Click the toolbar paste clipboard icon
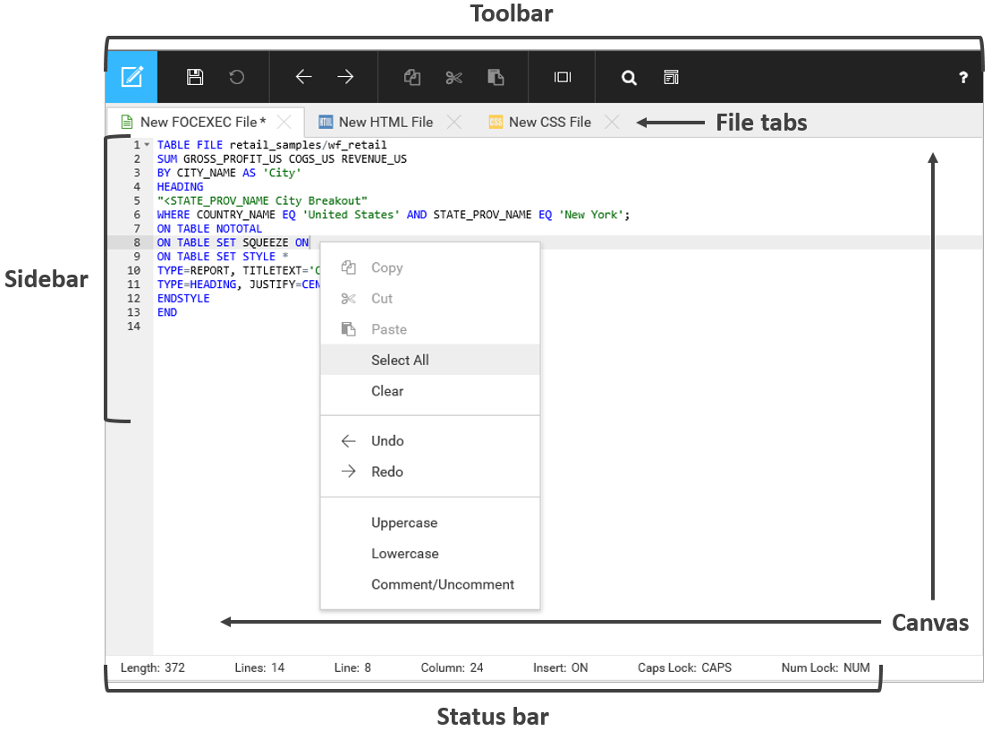 [x=496, y=77]
